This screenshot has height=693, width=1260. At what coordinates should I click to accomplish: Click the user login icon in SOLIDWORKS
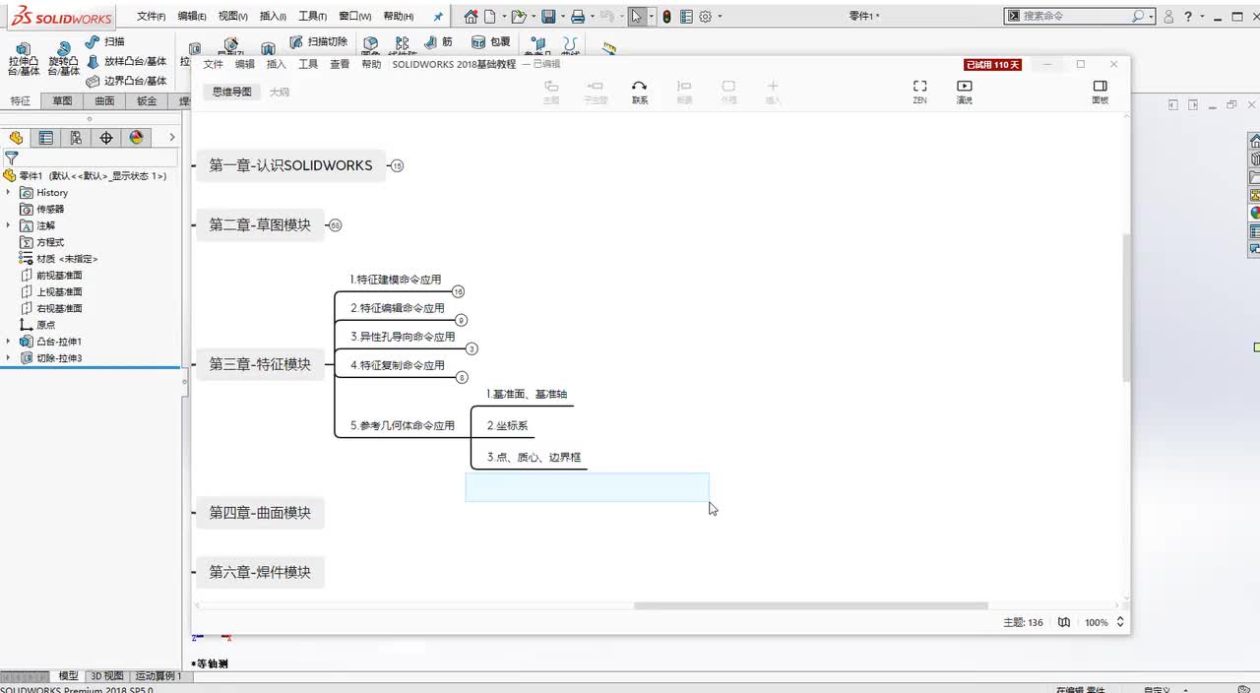click(1168, 17)
